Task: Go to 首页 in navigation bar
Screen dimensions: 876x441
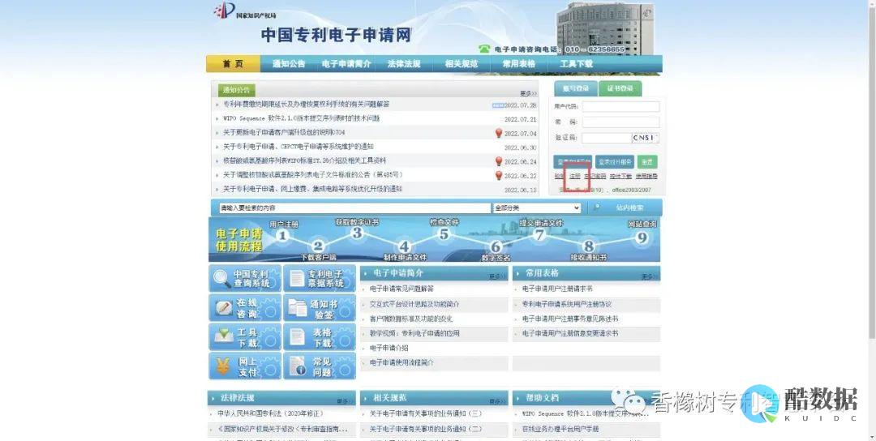Action: click(233, 64)
